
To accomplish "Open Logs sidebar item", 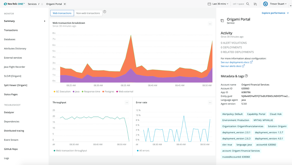I will [x=7, y=158].
